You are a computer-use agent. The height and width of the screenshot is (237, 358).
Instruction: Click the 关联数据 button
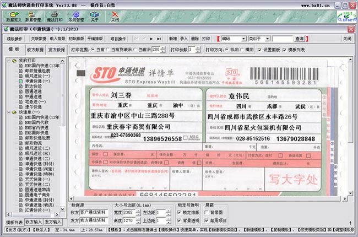tap(39, 39)
